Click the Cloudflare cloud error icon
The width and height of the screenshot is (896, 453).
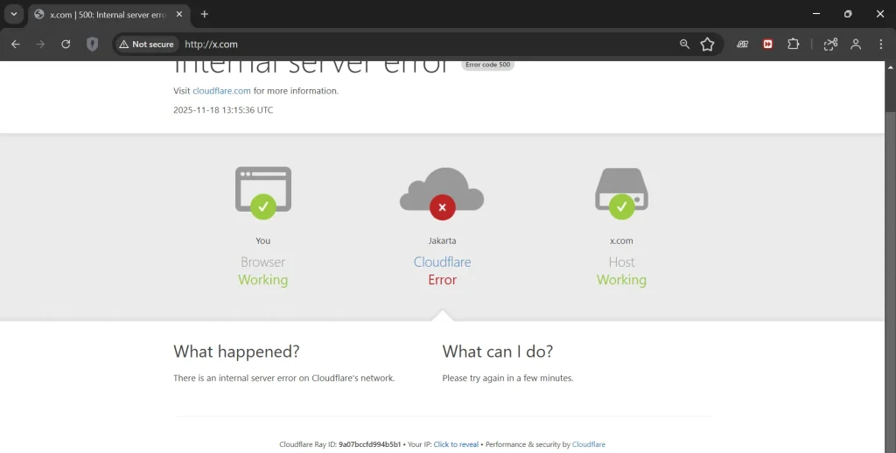tap(442, 193)
